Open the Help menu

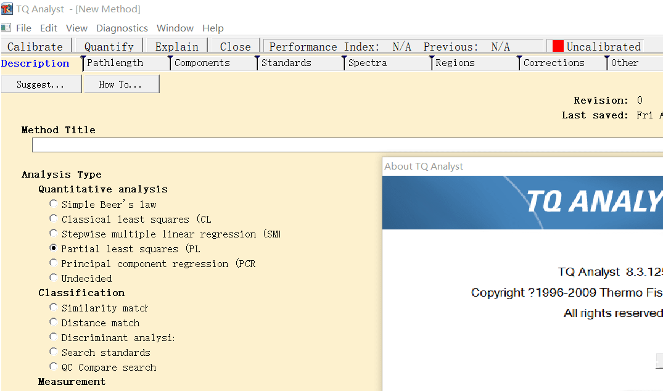(x=213, y=28)
